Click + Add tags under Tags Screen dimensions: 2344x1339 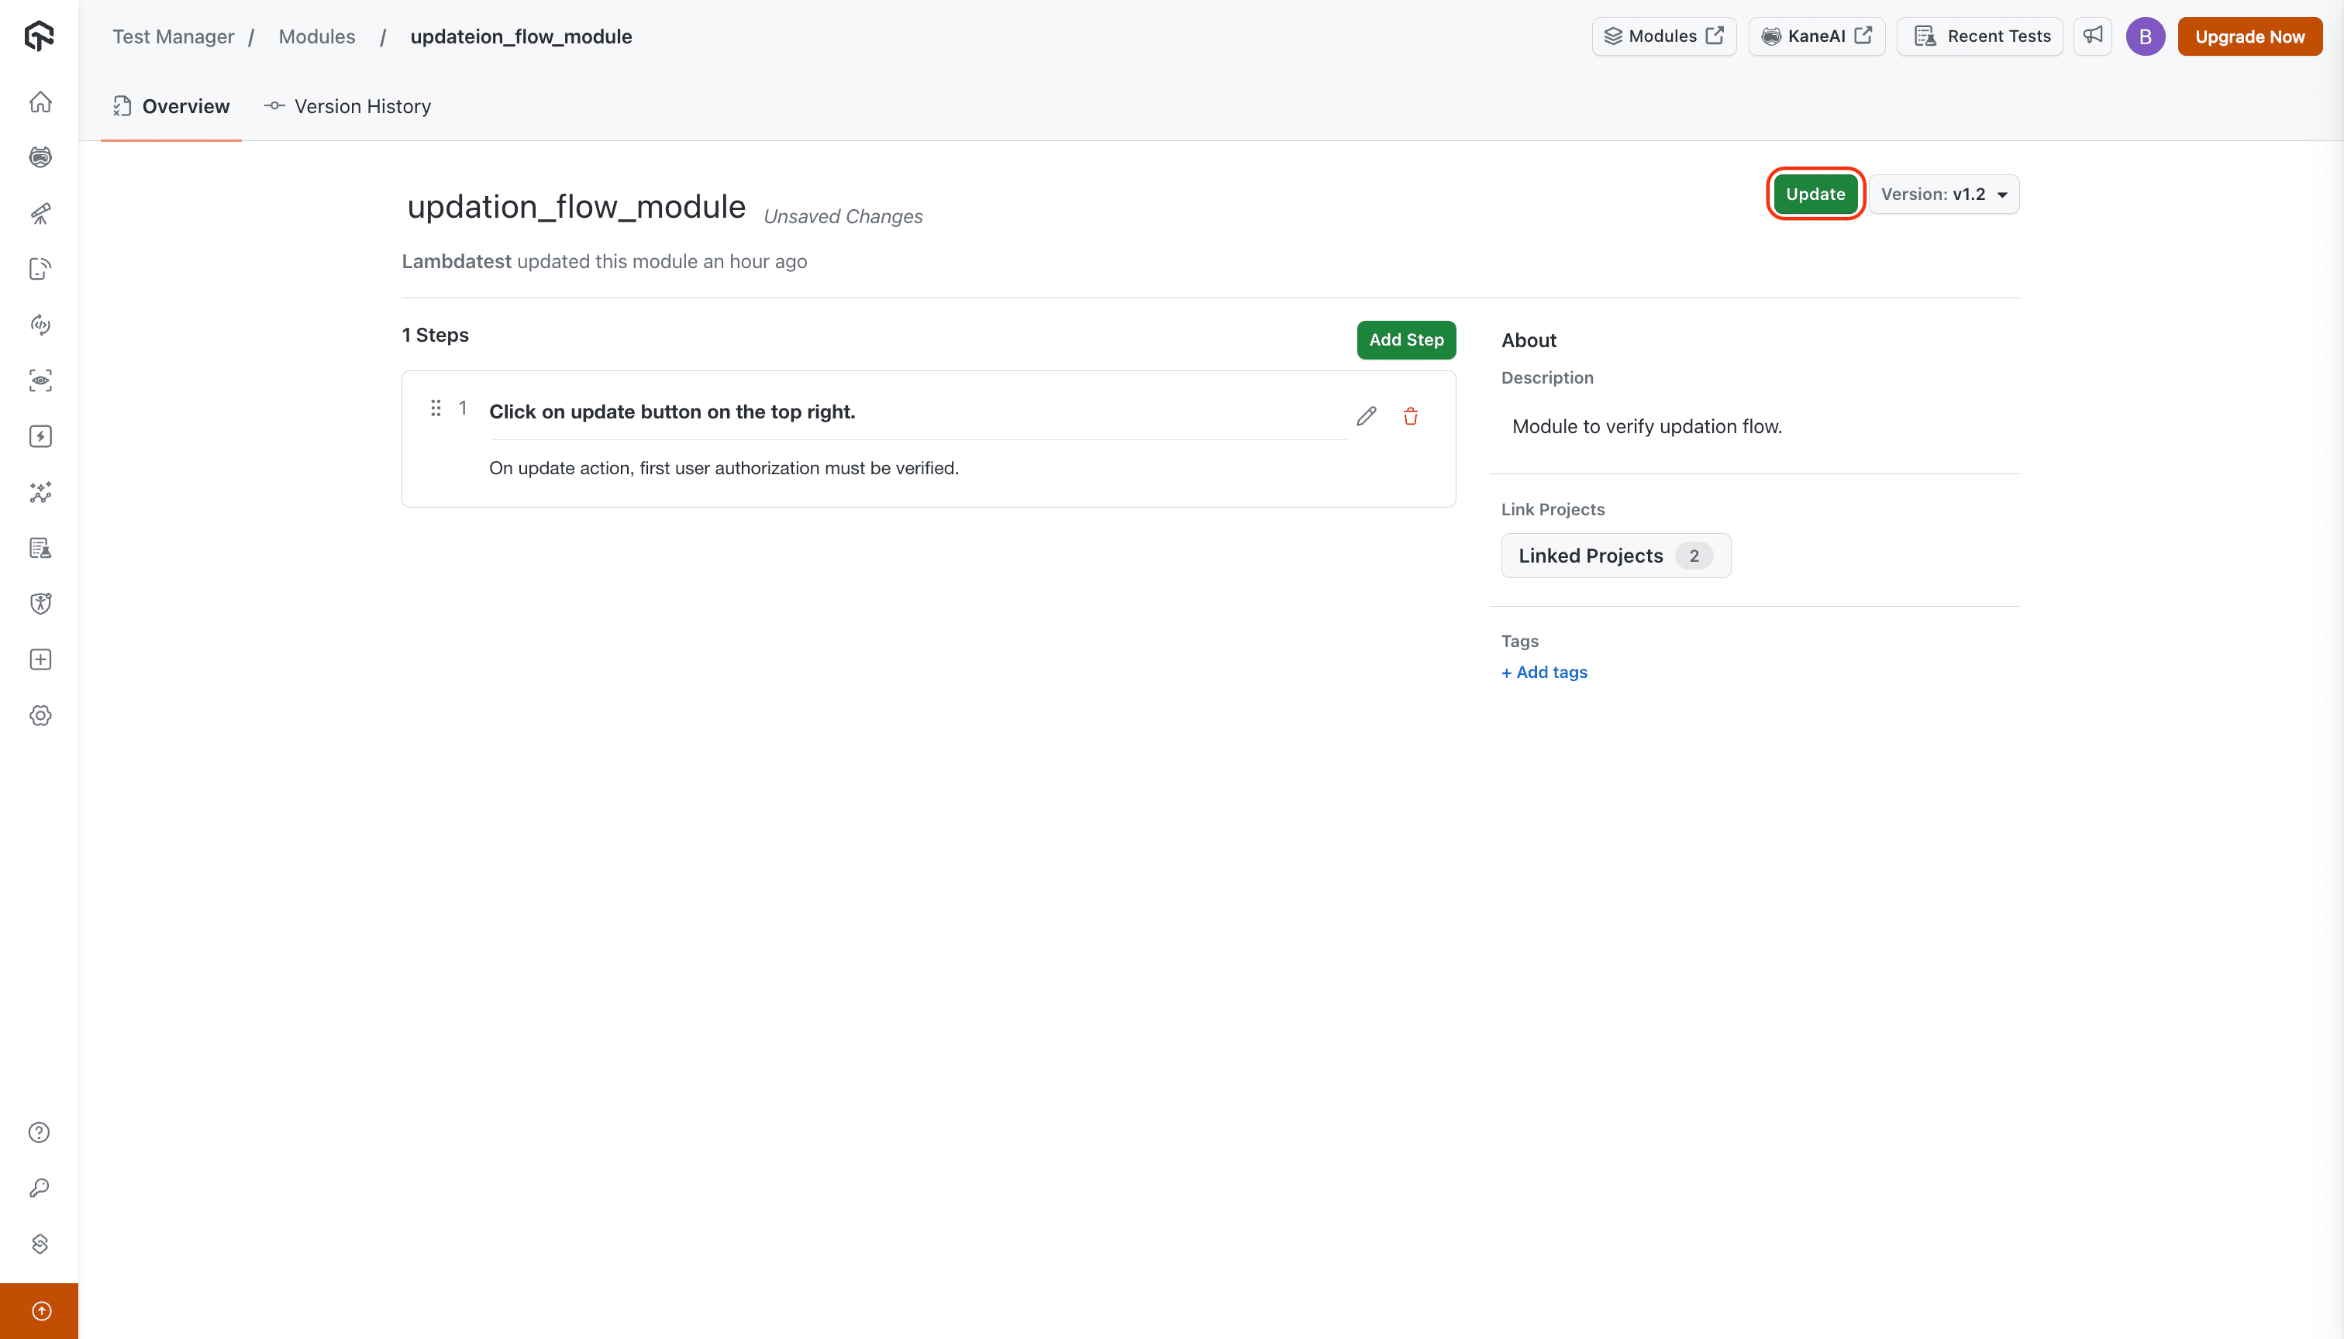(x=1543, y=673)
